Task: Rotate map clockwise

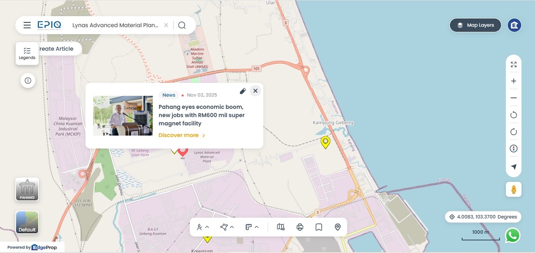Action: coord(513,132)
